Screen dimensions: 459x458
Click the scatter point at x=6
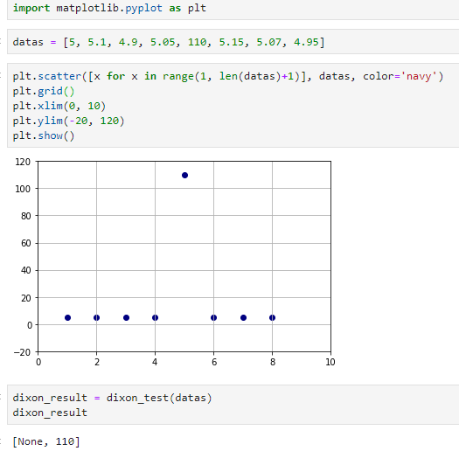tap(213, 318)
